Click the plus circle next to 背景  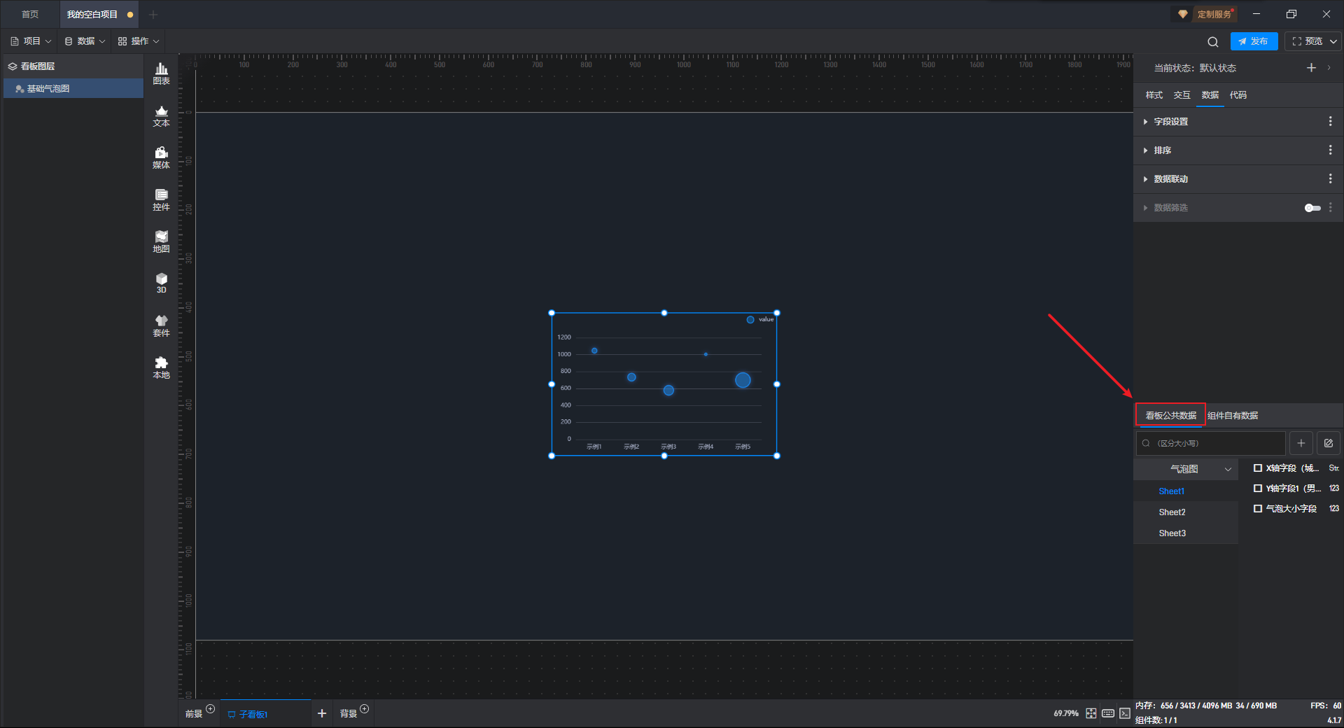pos(364,709)
